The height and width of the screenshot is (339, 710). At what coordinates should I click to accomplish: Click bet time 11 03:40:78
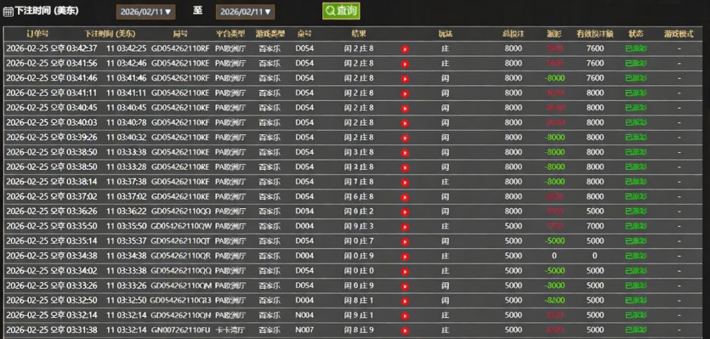127,122
